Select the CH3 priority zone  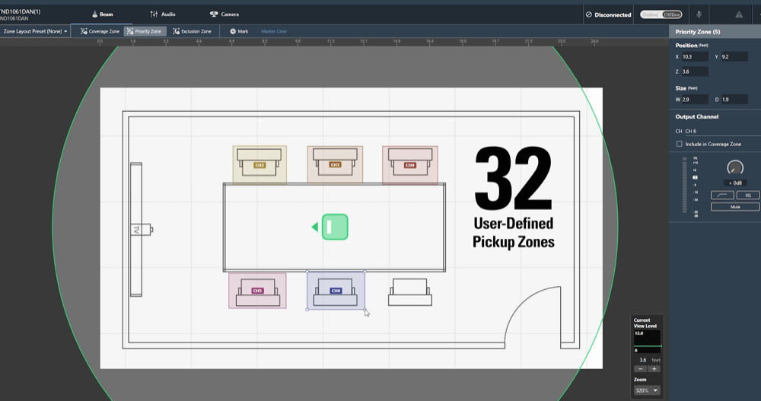coord(335,164)
